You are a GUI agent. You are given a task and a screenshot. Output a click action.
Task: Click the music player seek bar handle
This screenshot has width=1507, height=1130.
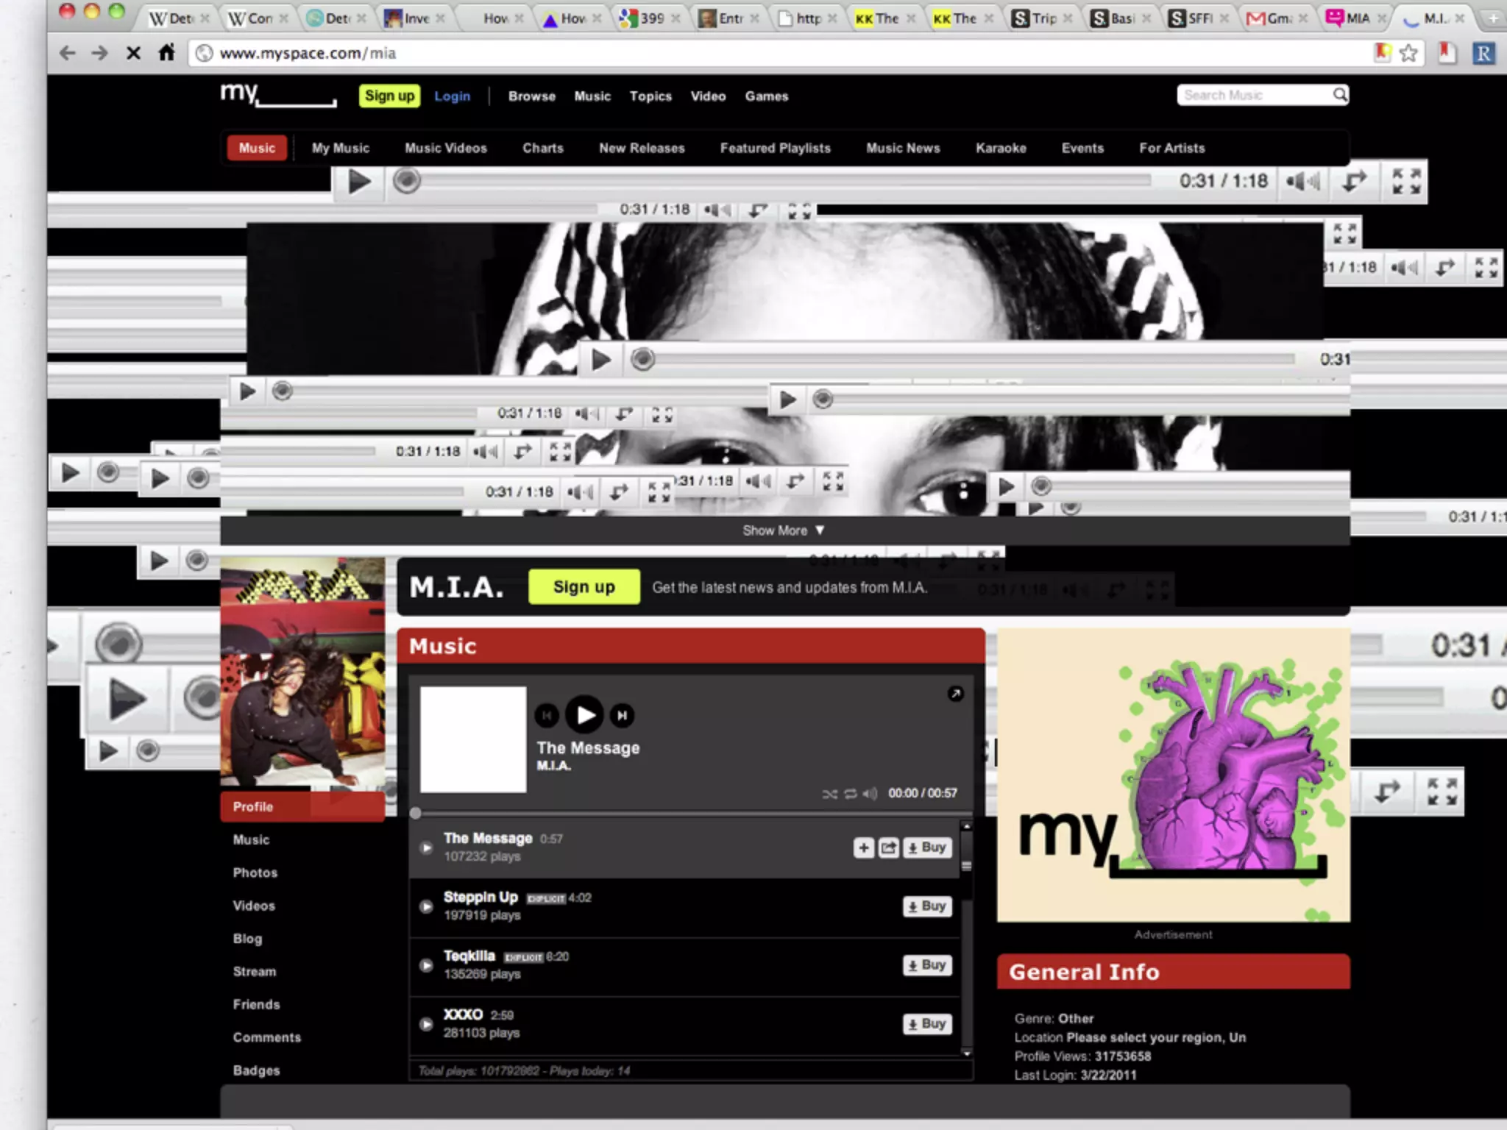[x=416, y=814]
